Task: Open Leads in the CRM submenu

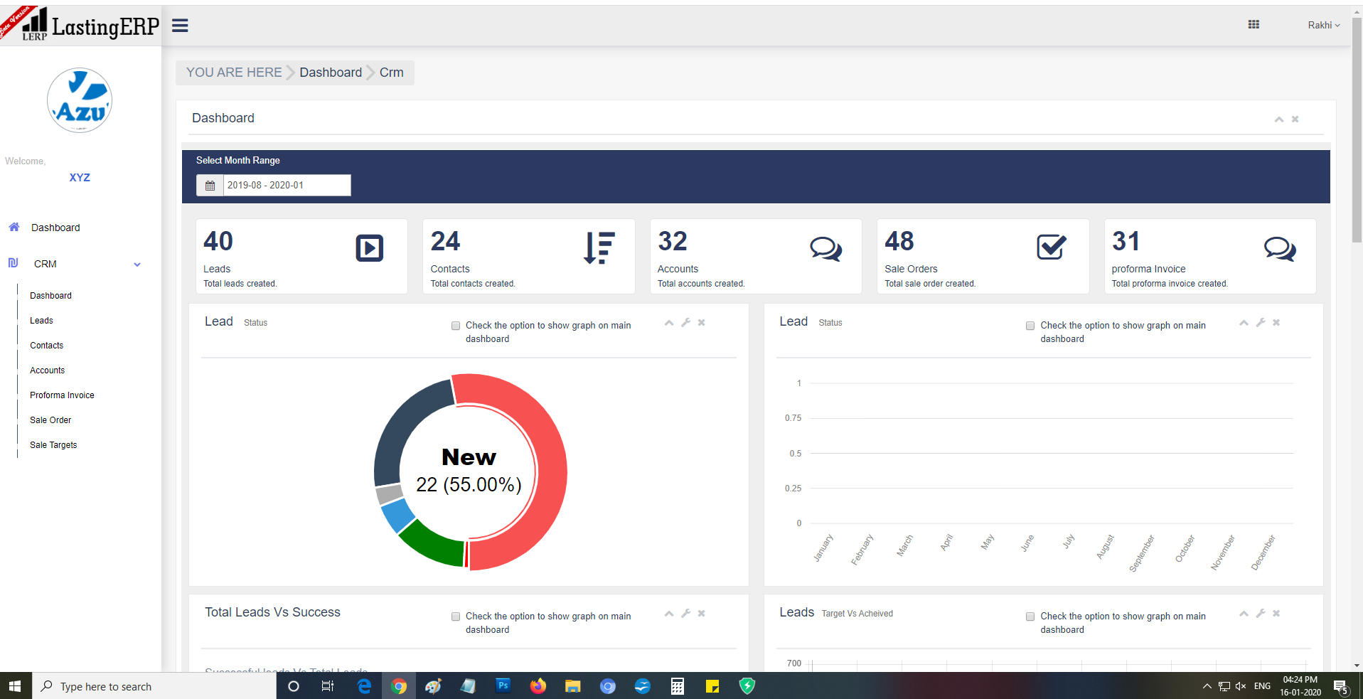Action: coord(41,321)
